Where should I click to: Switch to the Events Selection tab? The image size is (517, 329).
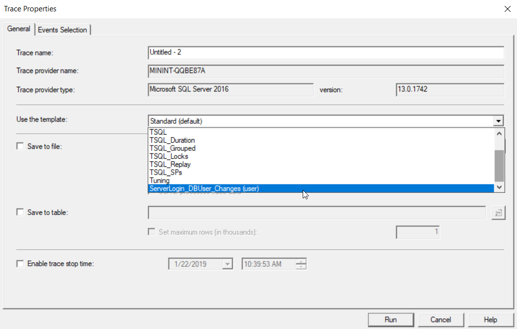[x=63, y=30]
